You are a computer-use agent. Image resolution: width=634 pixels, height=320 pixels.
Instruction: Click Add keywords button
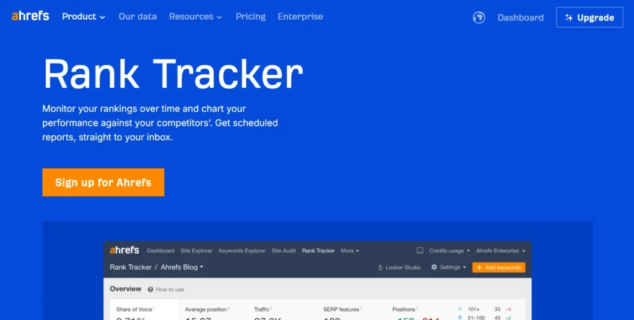pyautogui.click(x=498, y=267)
